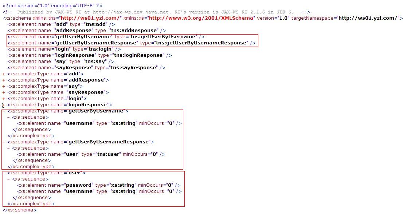Click the closing xs:schema tag

point(20,210)
